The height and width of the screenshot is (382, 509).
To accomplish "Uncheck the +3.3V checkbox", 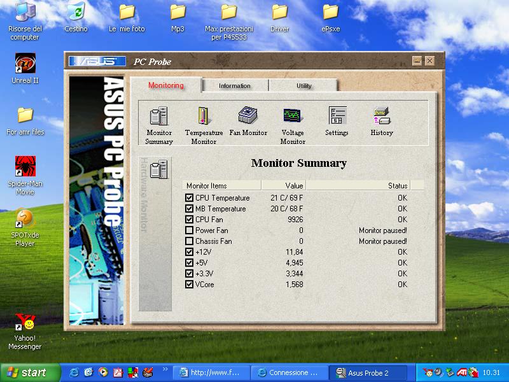I will [189, 274].
